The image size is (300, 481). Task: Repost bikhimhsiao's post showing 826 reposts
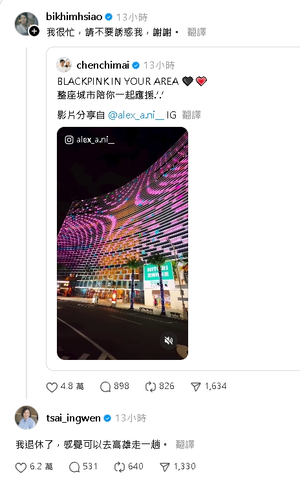point(151,387)
